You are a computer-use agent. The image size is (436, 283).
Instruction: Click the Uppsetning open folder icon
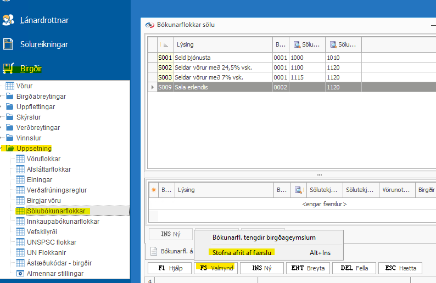coord(10,149)
